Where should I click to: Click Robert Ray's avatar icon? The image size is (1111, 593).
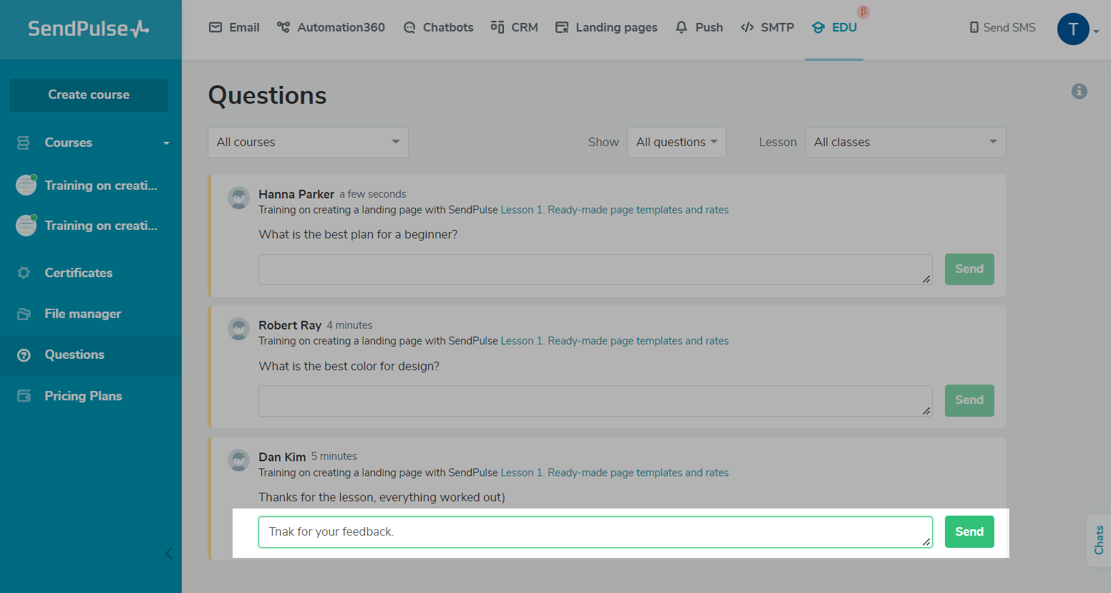[x=238, y=329]
